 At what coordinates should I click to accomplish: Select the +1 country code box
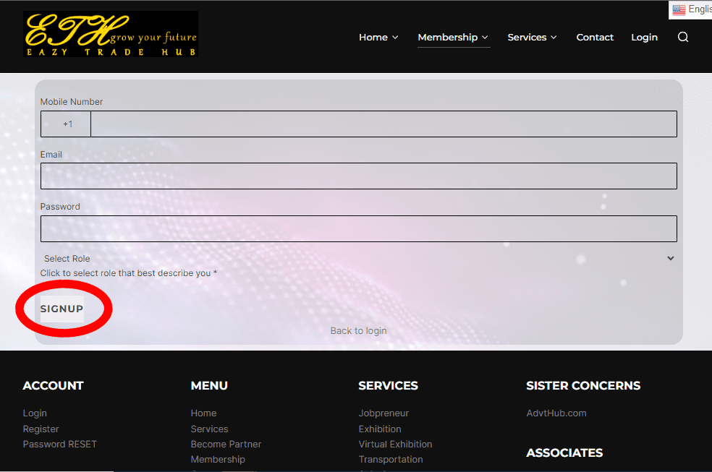pyautogui.click(x=67, y=124)
